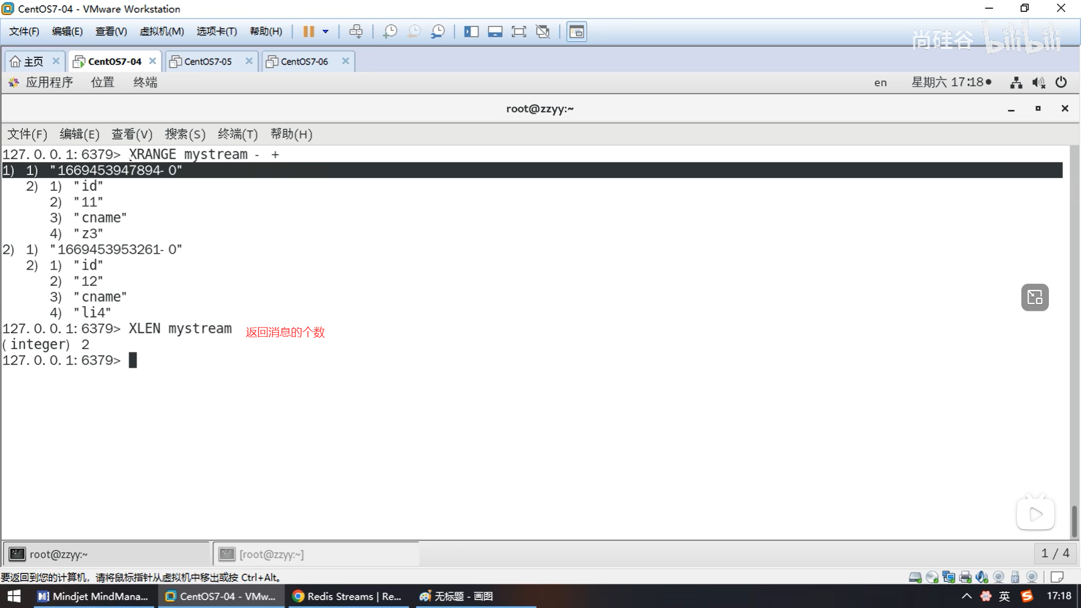The image size is (1081, 608).
Task: Open the GNOME power menu icon
Action: [1061, 82]
